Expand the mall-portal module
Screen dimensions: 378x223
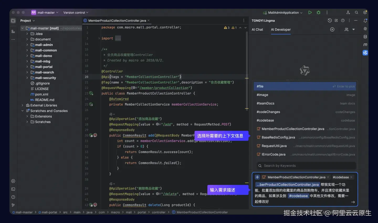tap(27, 67)
